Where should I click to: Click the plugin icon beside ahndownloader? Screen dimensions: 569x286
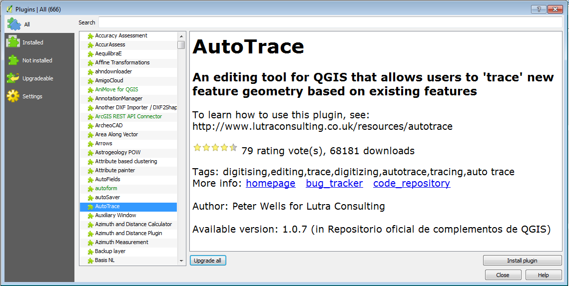90,72
